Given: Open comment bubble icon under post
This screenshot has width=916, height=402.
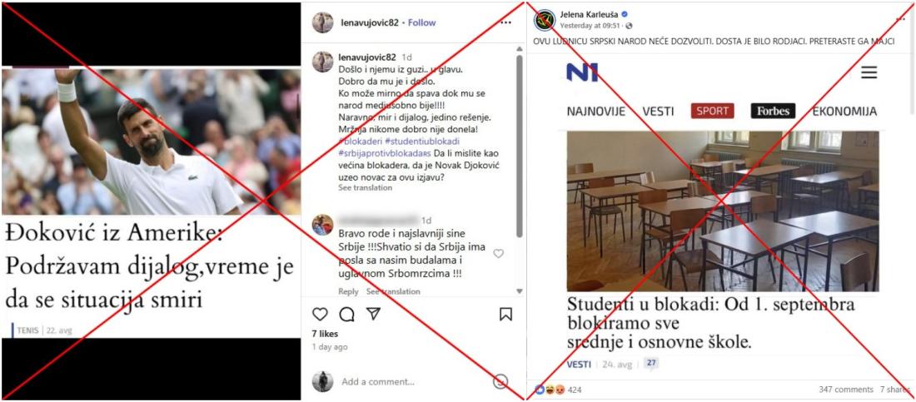Looking at the screenshot, I should click(x=347, y=315).
